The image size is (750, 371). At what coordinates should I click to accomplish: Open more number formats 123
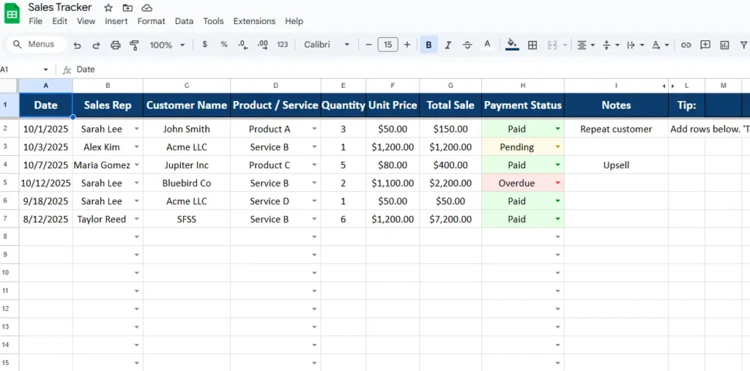[x=283, y=45]
